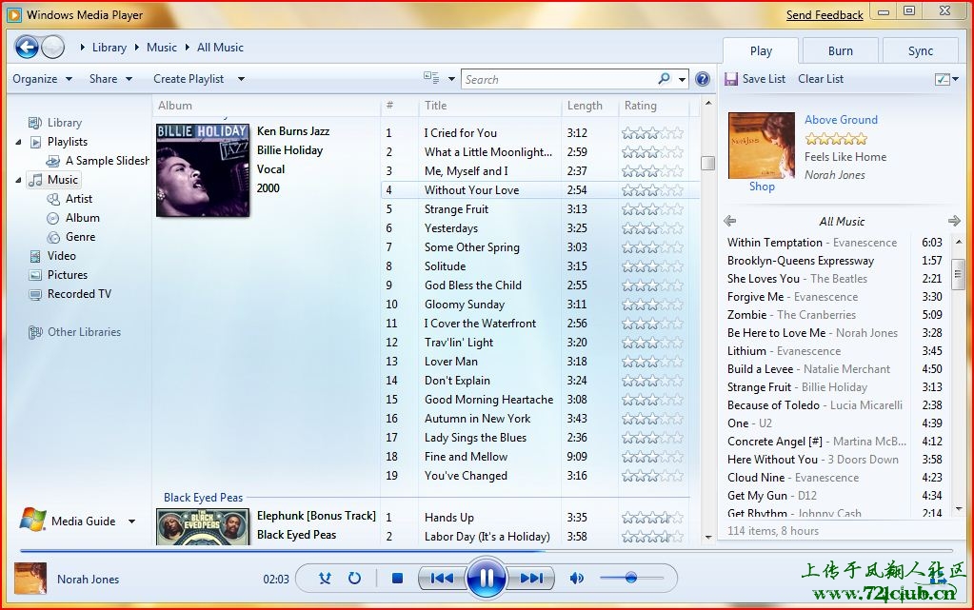Image resolution: width=974 pixels, height=610 pixels.
Task: Click the Media Guide Windows logo
Action: tap(33, 520)
